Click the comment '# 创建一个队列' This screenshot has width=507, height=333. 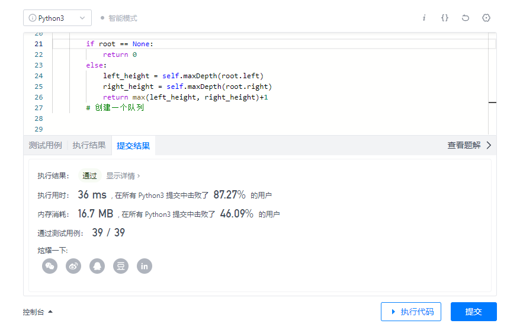pyautogui.click(x=115, y=108)
